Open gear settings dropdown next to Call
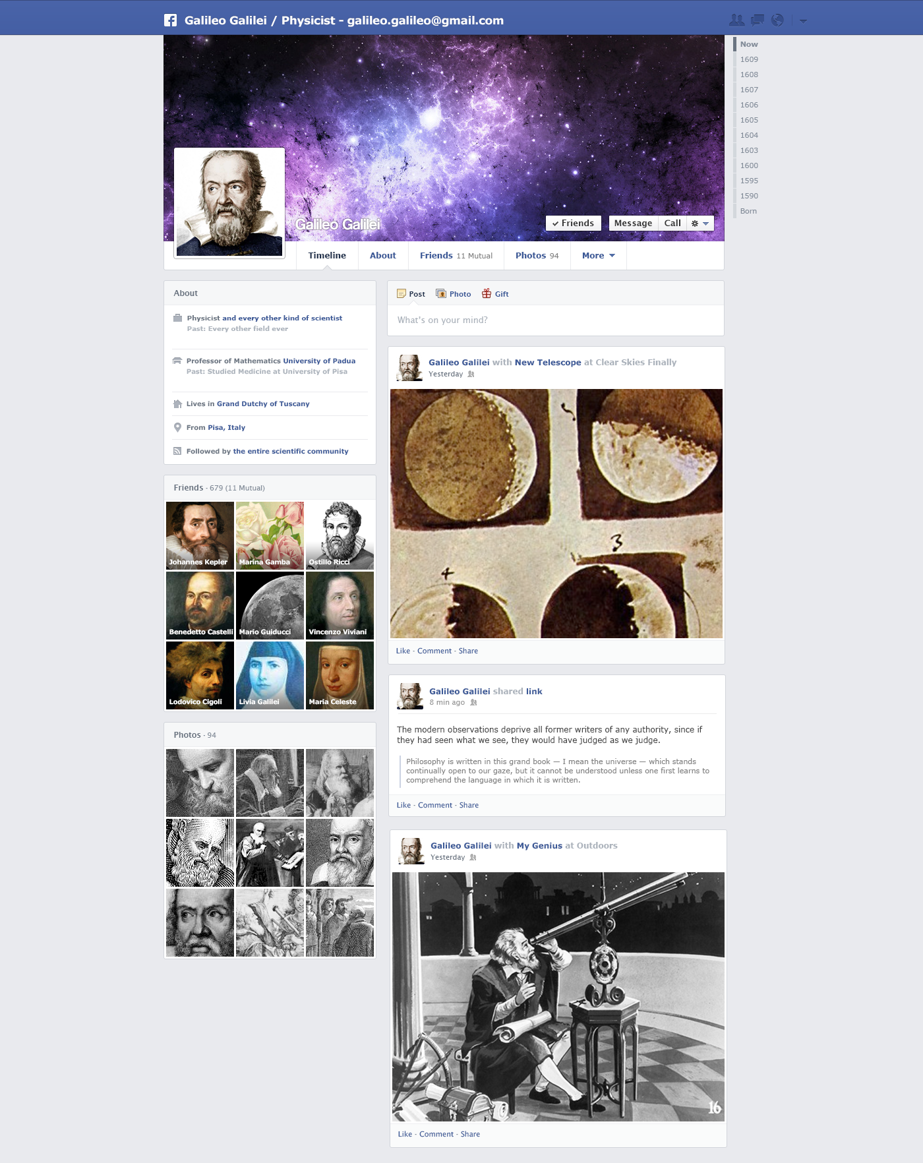923x1163 pixels. pos(700,223)
